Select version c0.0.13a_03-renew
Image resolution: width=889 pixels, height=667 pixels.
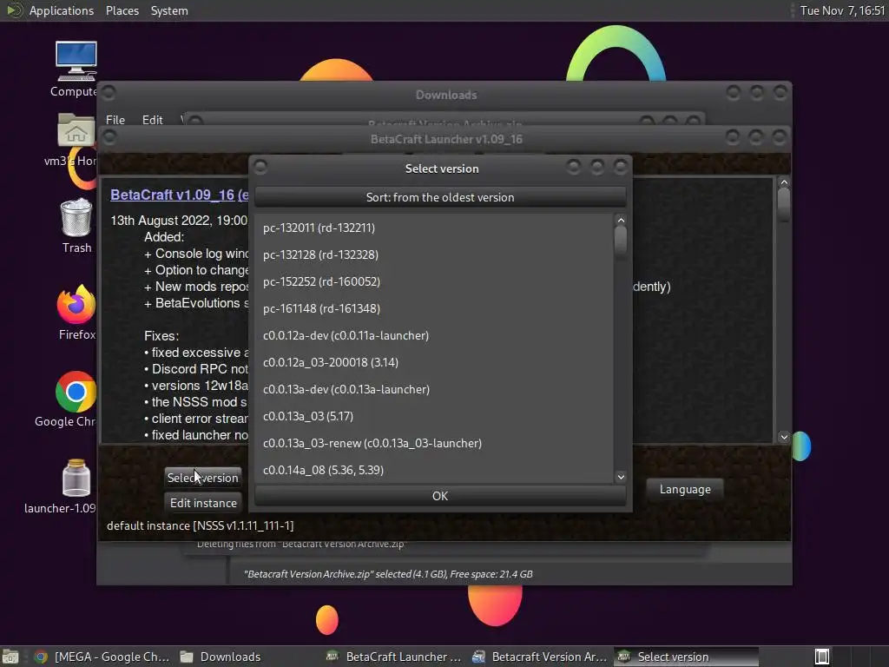[x=434, y=443]
